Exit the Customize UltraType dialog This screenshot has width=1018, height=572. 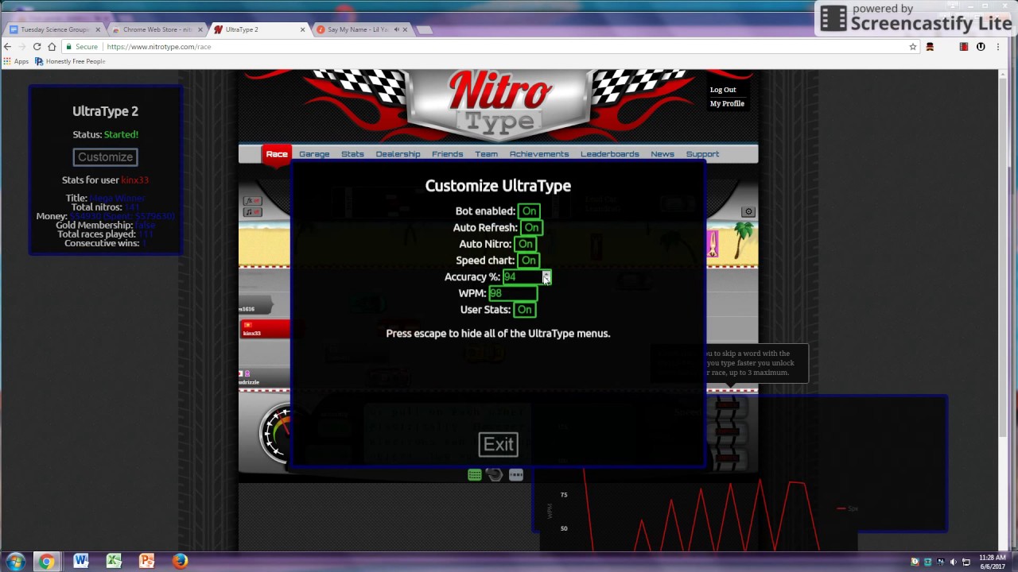coord(499,444)
